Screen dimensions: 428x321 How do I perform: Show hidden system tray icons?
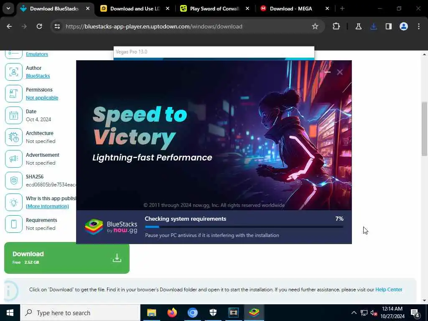click(x=354, y=313)
